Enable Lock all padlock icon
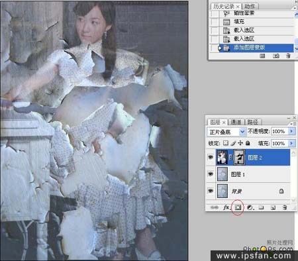298x261 pixels. 248,143
